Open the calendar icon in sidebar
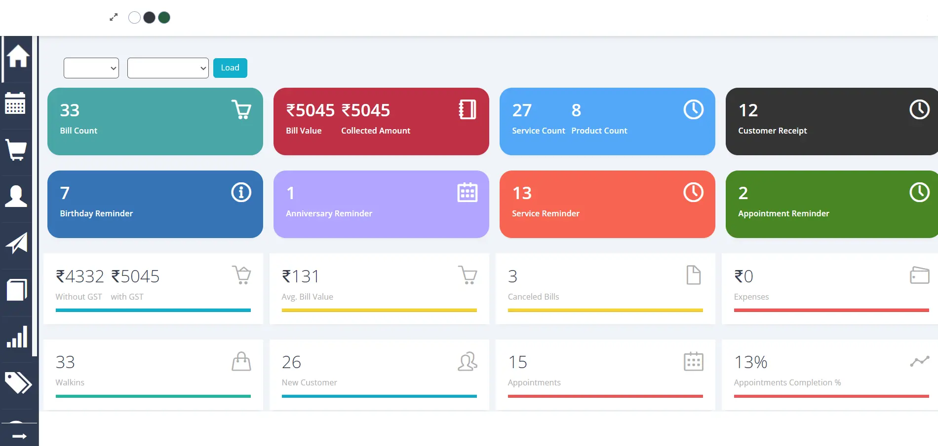Viewport: 938px width, 446px height. 15,103
